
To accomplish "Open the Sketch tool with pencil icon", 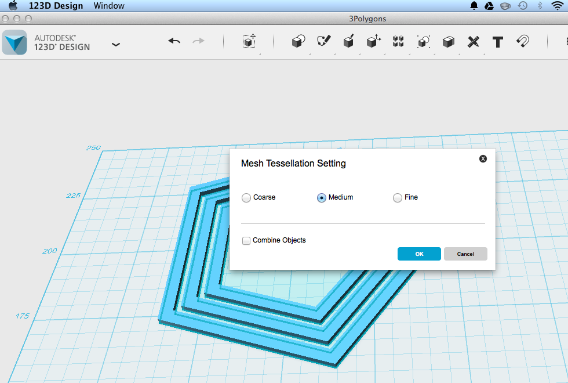I will coord(323,41).
